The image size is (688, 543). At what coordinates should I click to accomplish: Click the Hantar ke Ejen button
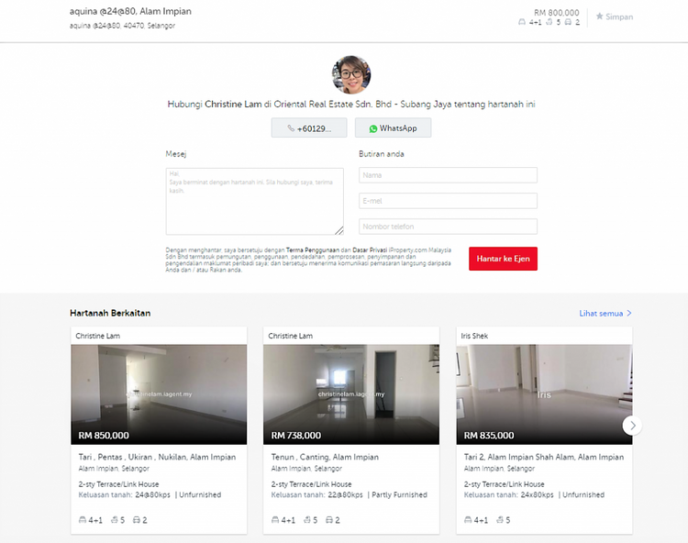(x=503, y=259)
